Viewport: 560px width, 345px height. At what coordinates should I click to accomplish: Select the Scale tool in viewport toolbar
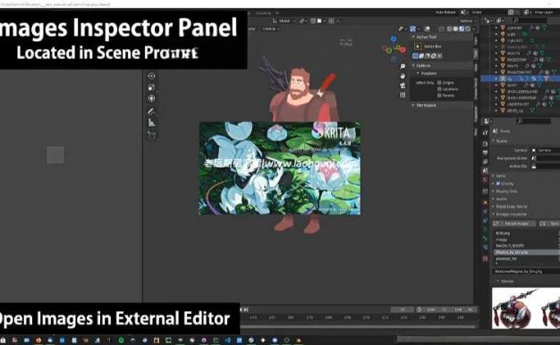coord(151,88)
